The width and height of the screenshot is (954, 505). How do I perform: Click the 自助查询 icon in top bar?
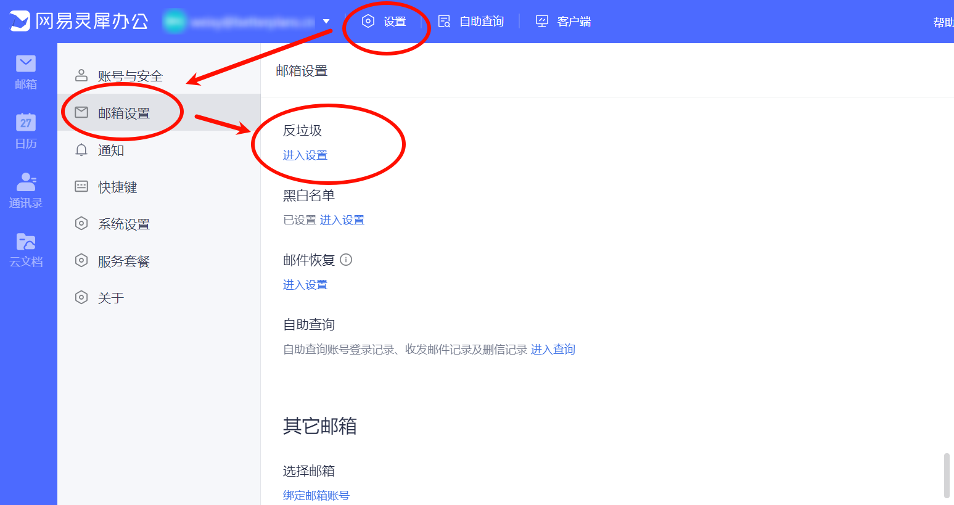[444, 22]
